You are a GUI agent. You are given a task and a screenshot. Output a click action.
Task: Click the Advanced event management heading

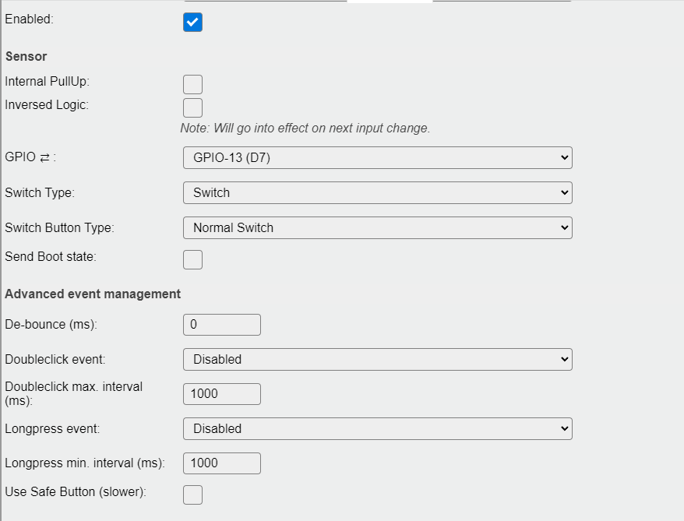tap(93, 294)
